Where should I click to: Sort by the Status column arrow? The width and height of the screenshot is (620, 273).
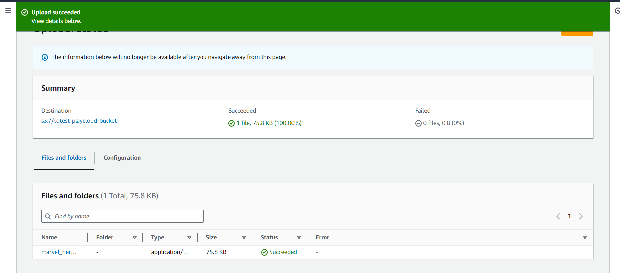pos(299,237)
